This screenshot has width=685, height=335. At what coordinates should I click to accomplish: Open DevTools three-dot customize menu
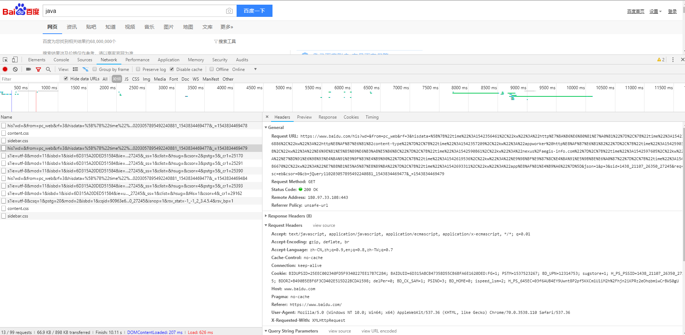(673, 60)
